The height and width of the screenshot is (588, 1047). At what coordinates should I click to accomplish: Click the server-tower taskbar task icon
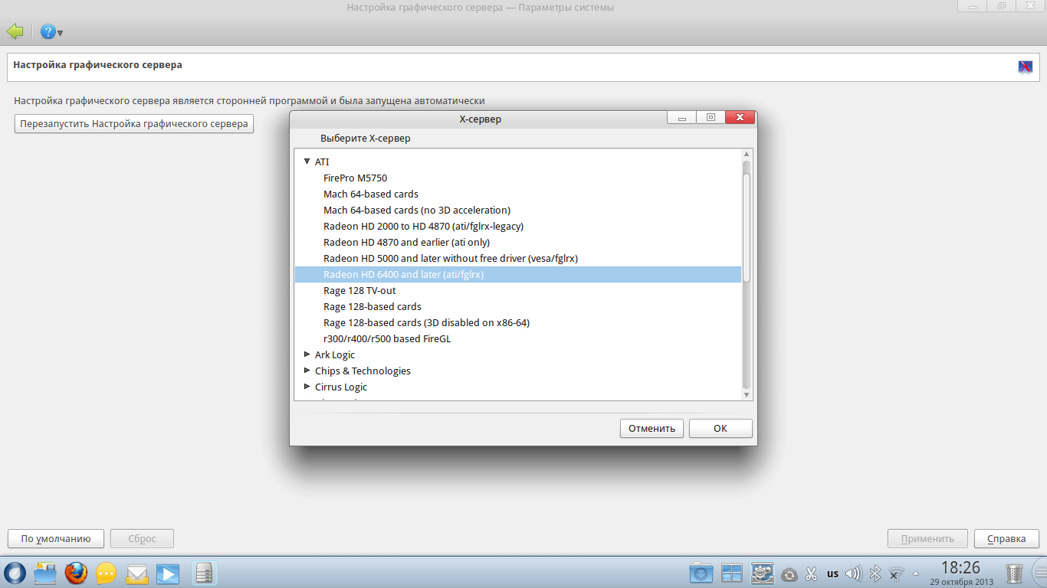(204, 573)
